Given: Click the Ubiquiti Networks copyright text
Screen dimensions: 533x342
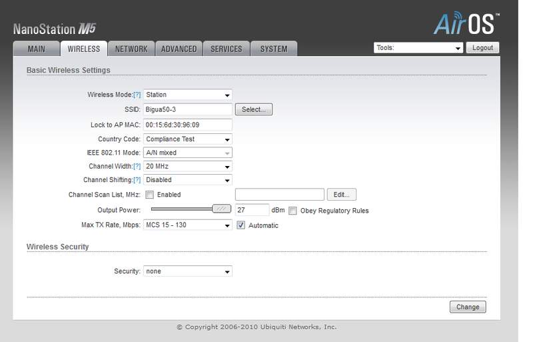Looking at the screenshot, I should tap(257, 327).
